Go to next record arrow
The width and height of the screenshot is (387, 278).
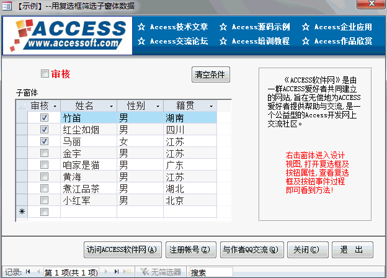coord(106,272)
